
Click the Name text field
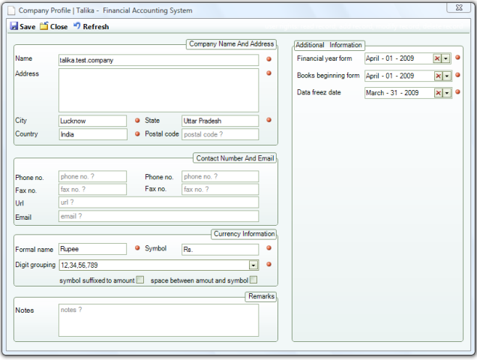pyautogui.click(x=157, y=59)
